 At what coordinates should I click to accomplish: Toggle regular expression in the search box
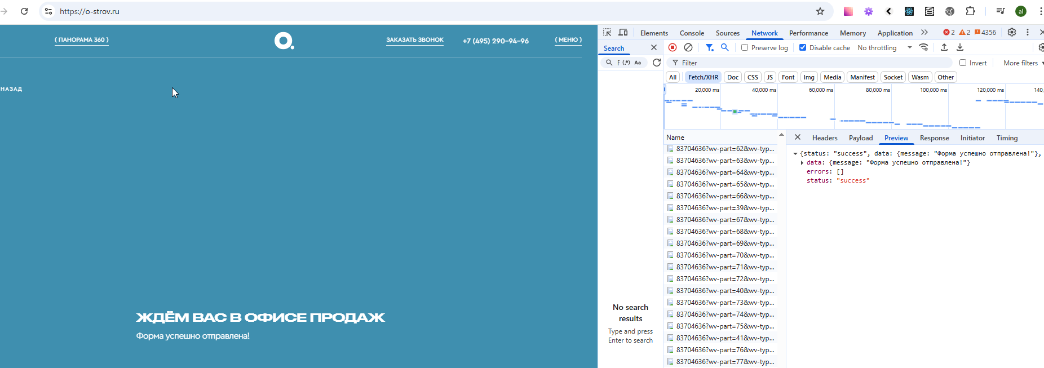coord(626,63)
